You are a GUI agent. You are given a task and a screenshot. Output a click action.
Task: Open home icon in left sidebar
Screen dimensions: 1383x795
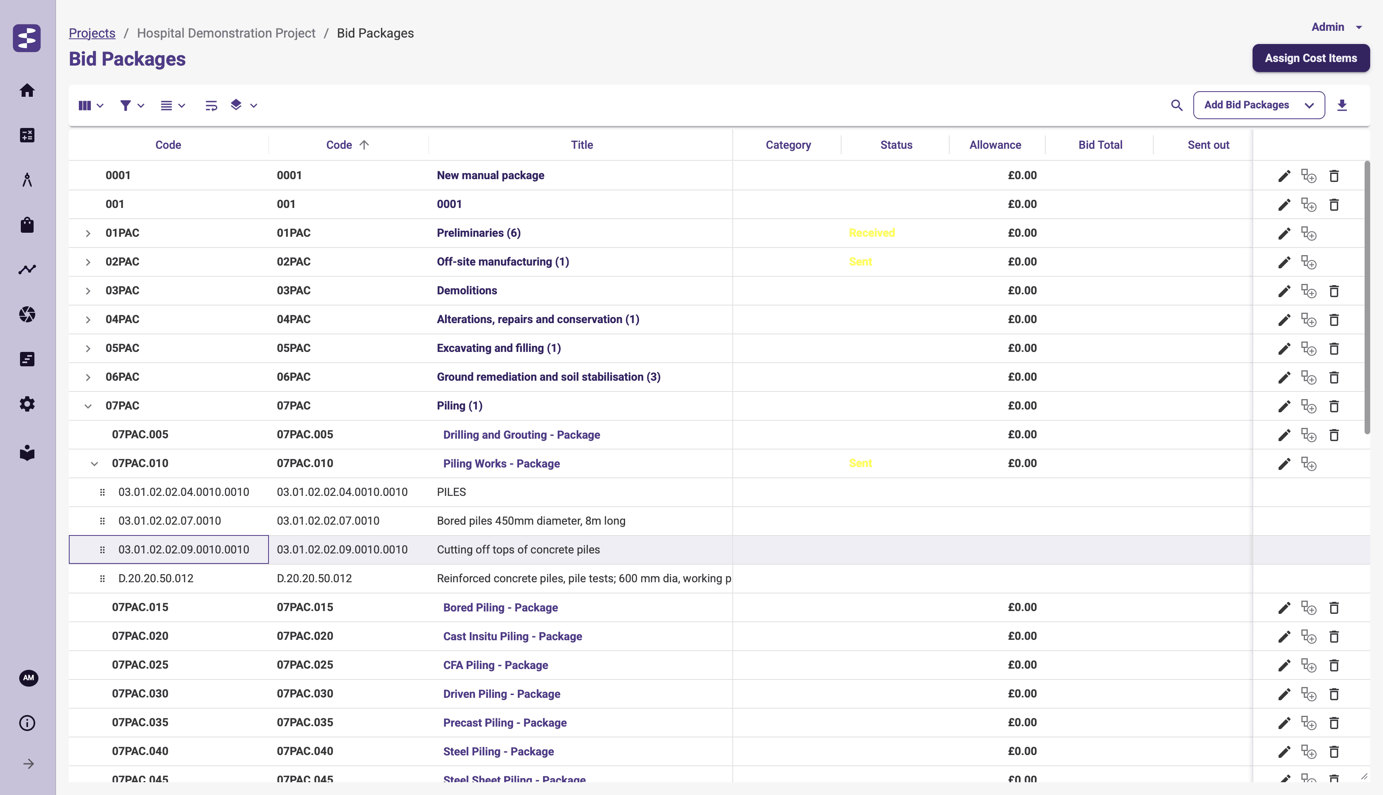click(27, 90)
